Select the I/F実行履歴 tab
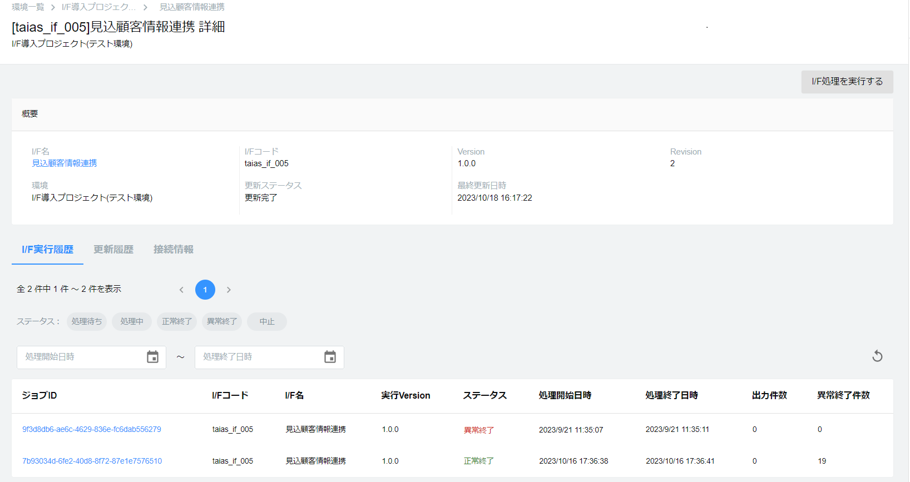The image size is (910, 482). point(48,250)
